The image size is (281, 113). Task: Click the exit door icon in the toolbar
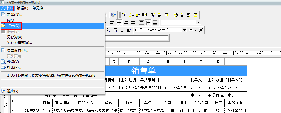(114, 15)
